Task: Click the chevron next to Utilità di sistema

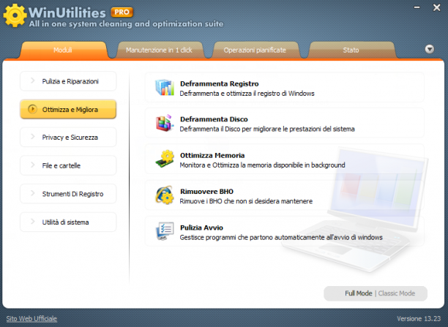Action: click(x=32, y=222)
